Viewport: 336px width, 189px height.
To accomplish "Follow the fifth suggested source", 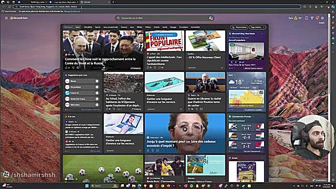I will [x=97, y=105].
